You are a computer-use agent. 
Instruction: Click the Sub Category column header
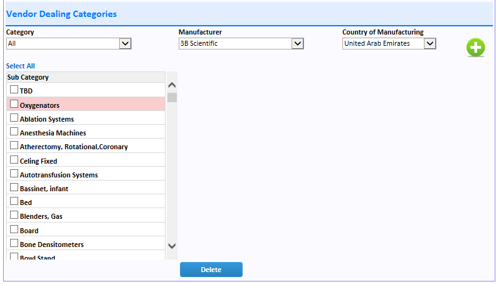pos(86,77)
